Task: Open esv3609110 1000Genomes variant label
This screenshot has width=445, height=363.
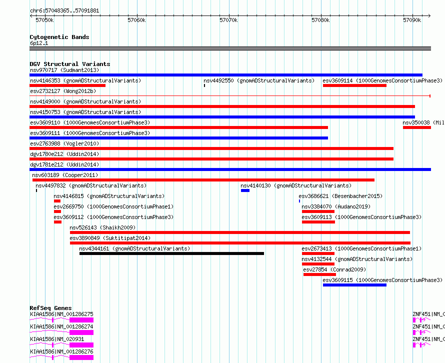Action: click(x=90, y=122)
